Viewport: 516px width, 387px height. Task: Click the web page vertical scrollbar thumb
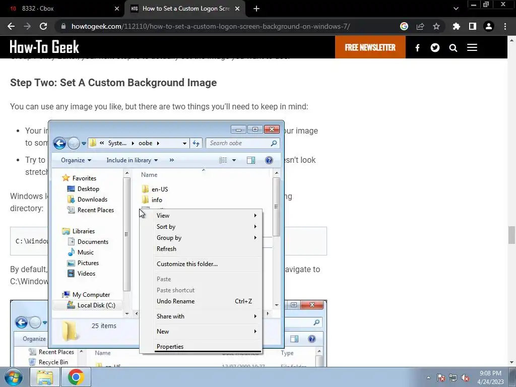pos(511,235)
